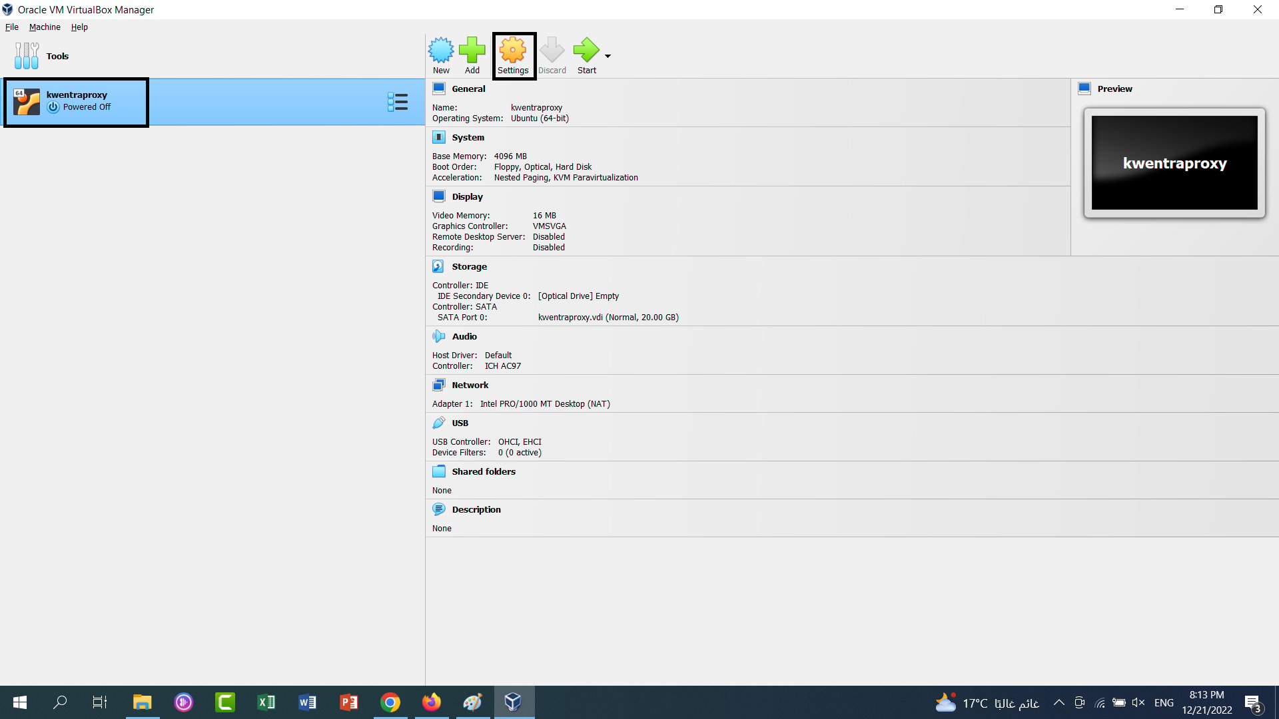Click the Base Memory value 4096 MB

(x=510, y=156)
